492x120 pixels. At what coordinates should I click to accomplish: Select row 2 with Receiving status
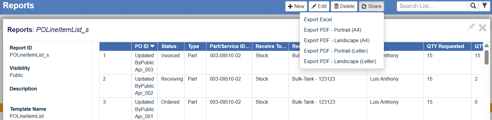(291, 86)
